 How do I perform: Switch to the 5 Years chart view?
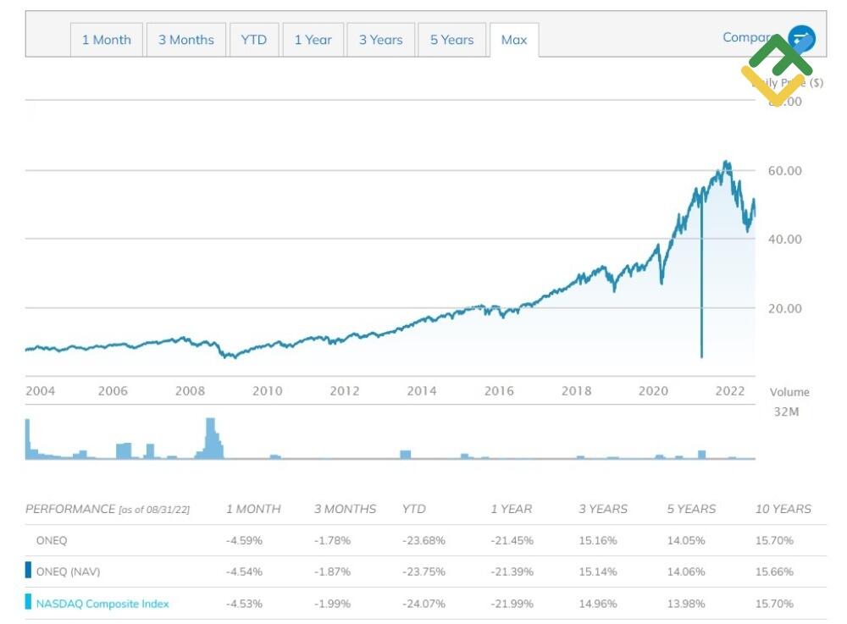[451, 39]
